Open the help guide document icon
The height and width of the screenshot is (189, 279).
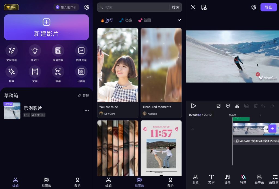click(x=204, y=7)
